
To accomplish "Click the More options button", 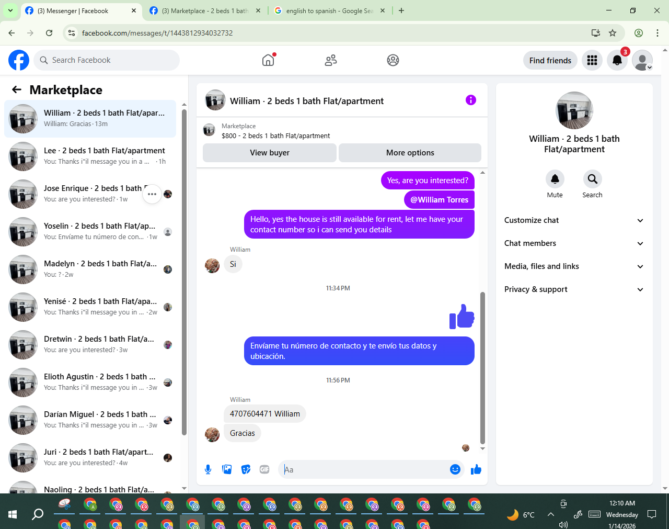I will pyautogui.click(x=410, y=153).
